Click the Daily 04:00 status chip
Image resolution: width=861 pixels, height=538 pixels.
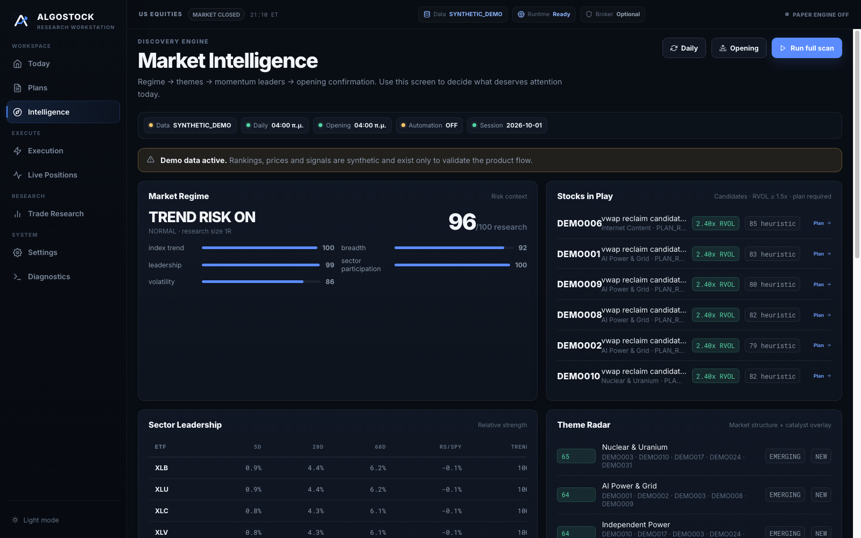(x=274, y=125)
